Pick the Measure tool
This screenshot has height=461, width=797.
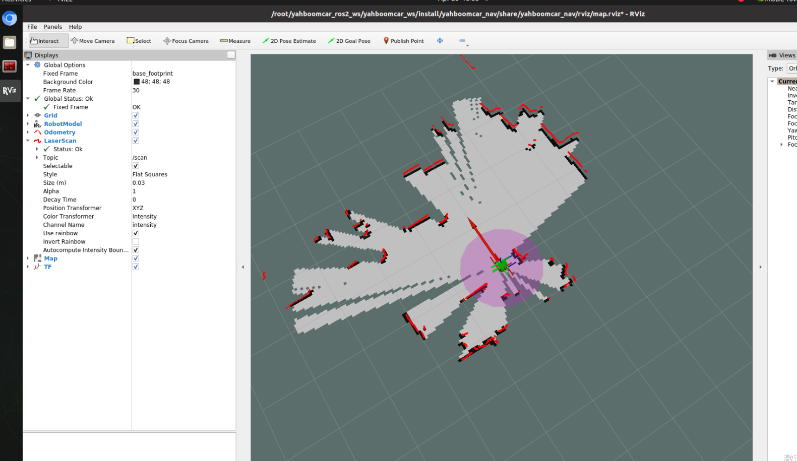coord(235,41)
